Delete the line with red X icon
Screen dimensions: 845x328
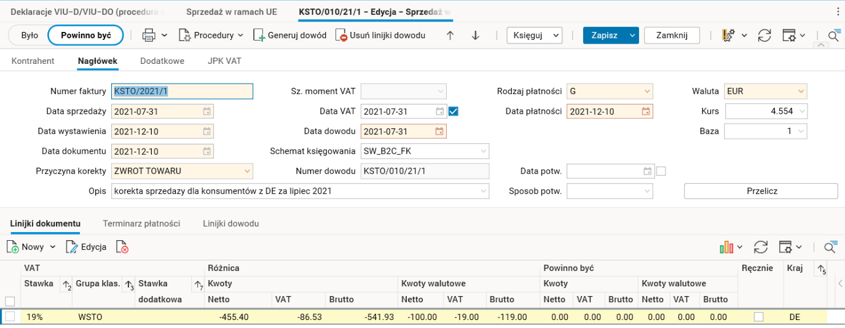122,247
